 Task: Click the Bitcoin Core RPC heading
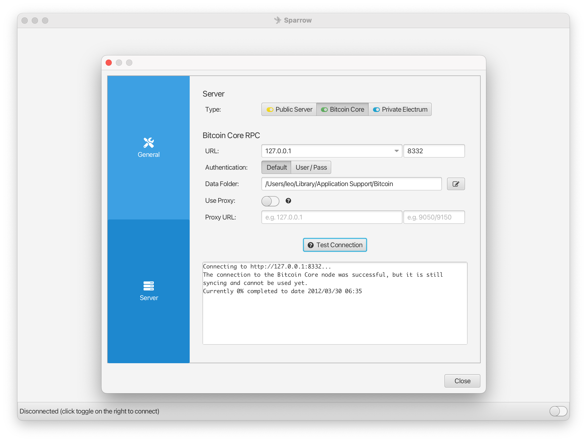click(x=231, y=135)
